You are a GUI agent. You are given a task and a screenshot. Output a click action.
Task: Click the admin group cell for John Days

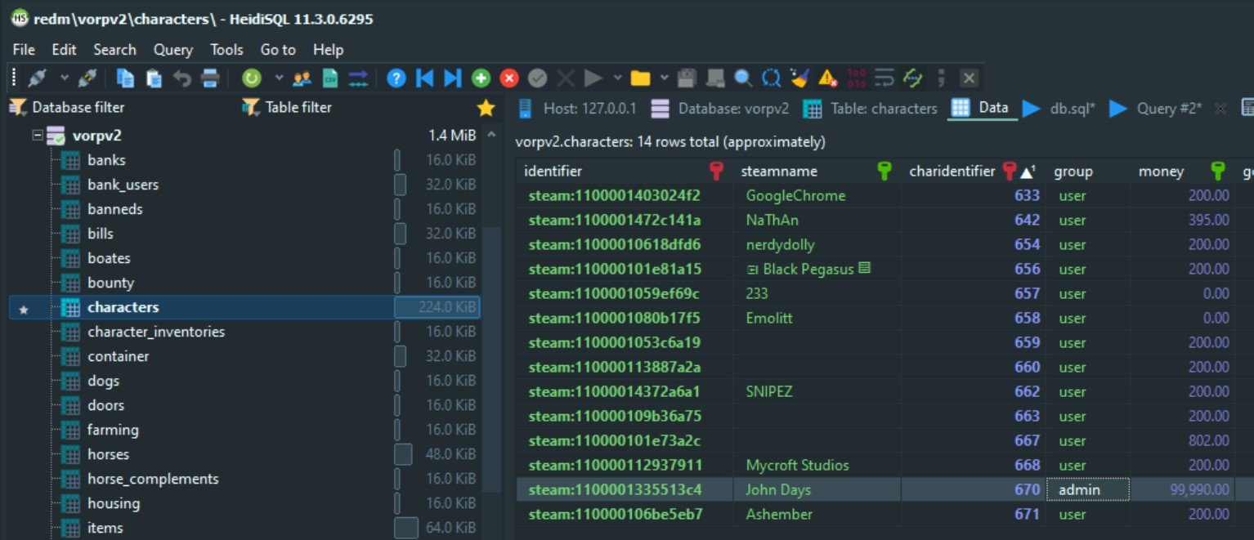point(1088,490)
